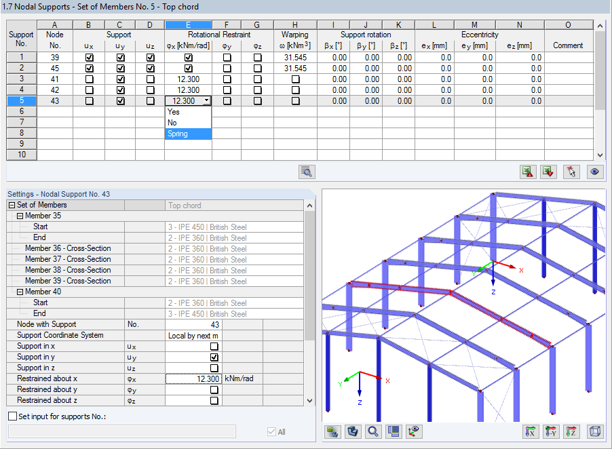The height and width of the screenshot is (449, 612).
Task: Enable ux support for node 43 row
Action: pyautogui.click(x=90, y=101)
